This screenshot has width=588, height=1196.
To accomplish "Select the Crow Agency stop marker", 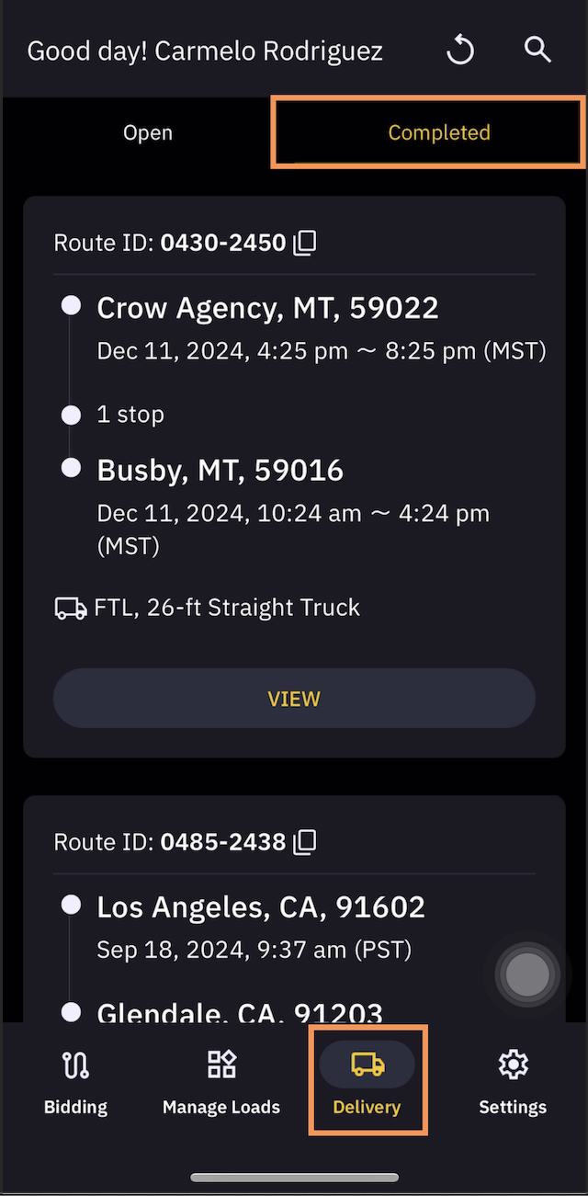I will (x=71, y=306).
